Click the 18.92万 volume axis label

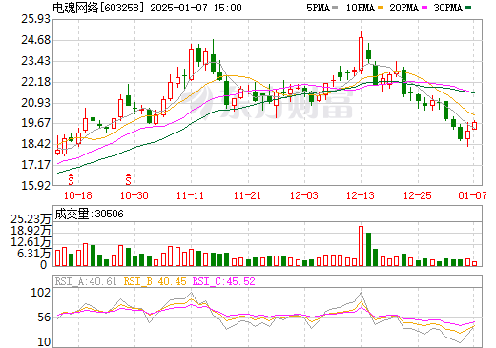click(31, 231)
